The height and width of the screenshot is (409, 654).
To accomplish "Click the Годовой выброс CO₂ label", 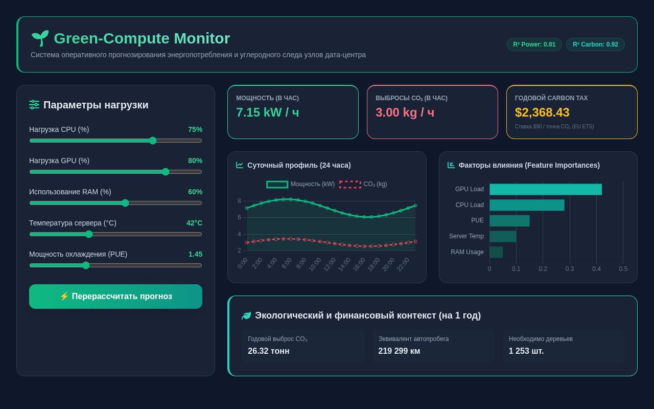I will pyautogui.click(x=277, y=339).
